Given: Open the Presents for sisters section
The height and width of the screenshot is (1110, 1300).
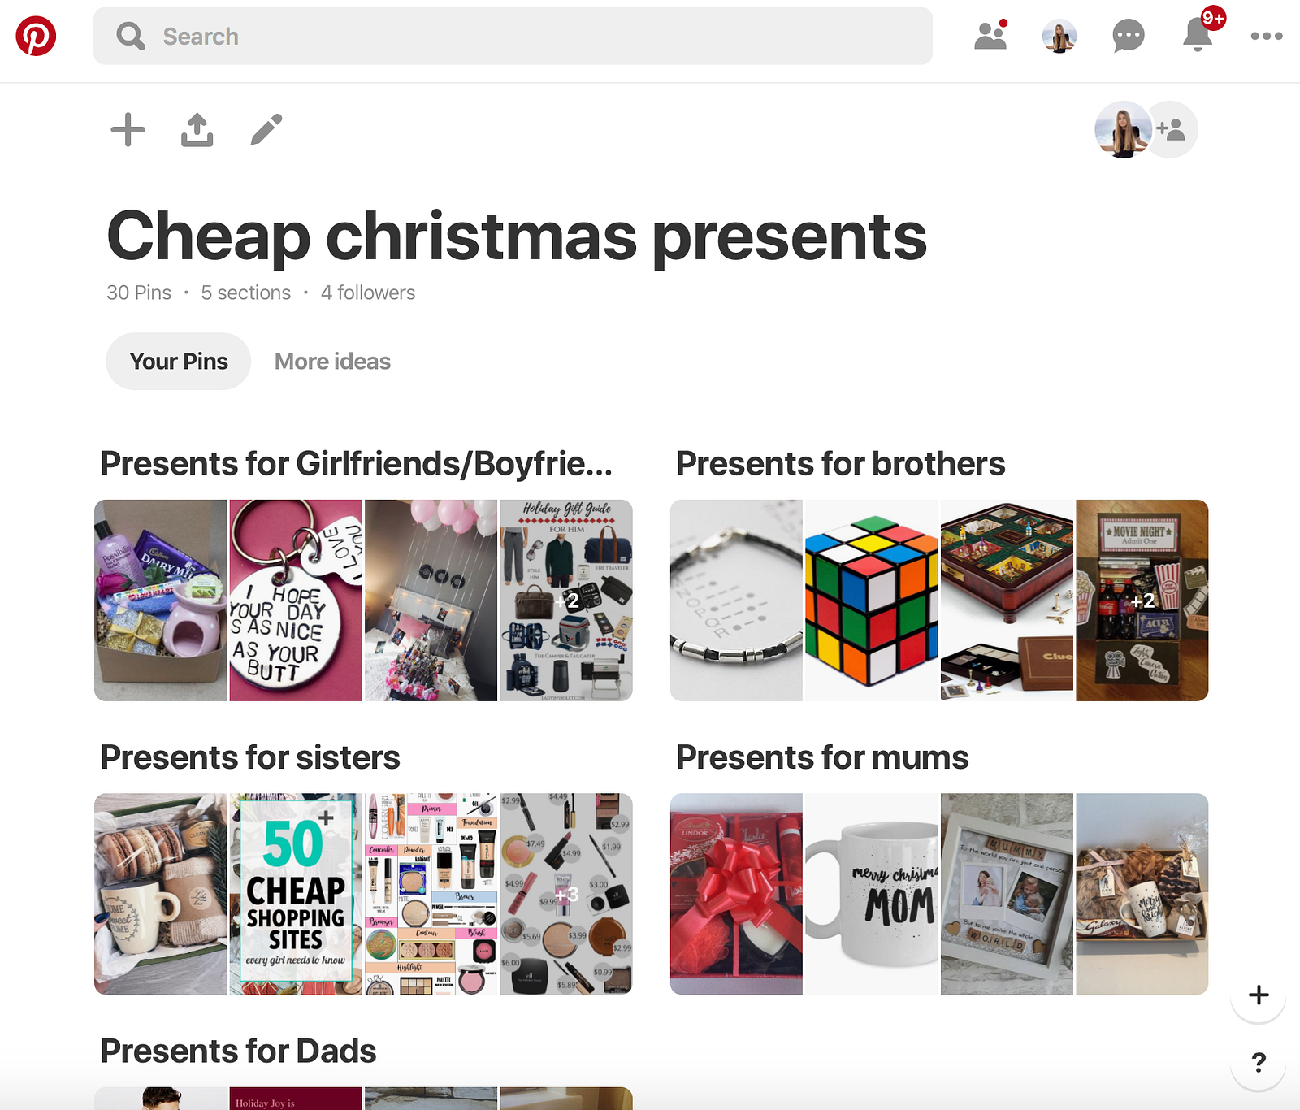Looking at the screenshot, I should [x=250, y=757].
